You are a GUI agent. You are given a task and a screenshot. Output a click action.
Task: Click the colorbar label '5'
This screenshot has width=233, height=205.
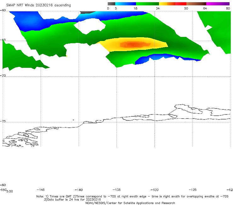tap(116, 8)
